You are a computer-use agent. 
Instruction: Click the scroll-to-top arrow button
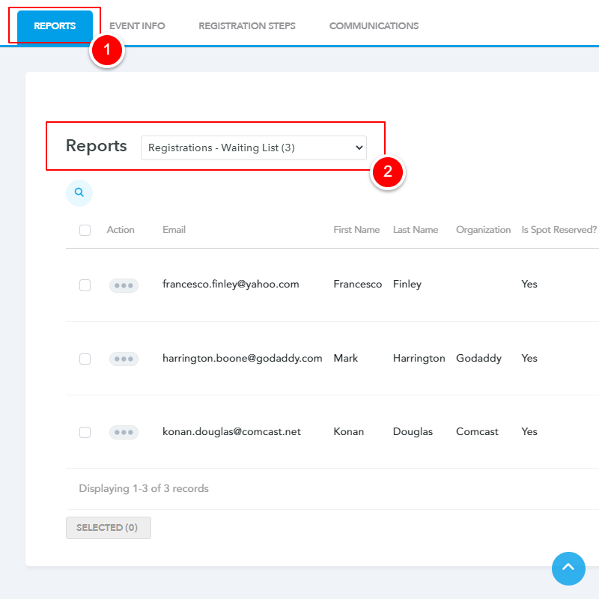pos(568,568)
